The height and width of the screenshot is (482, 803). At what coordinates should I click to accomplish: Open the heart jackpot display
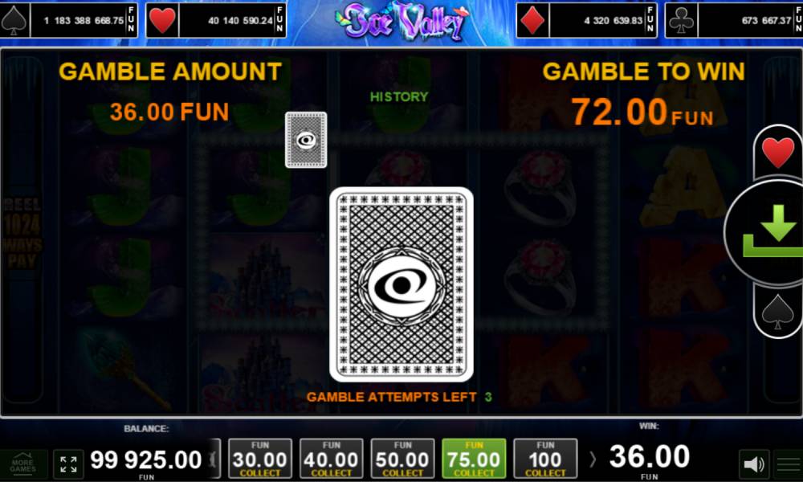(215, 21)
